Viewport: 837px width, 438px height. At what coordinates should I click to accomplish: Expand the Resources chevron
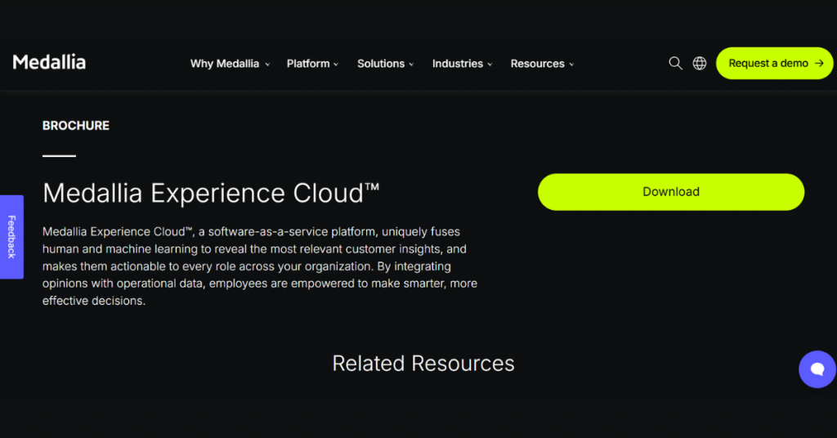[571, 65]
